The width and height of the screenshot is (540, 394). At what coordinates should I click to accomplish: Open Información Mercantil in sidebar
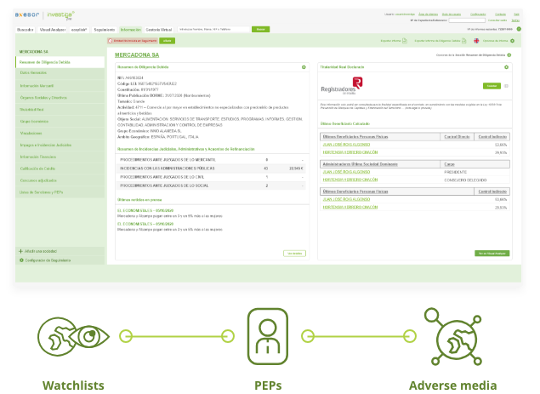click(60, 86)
